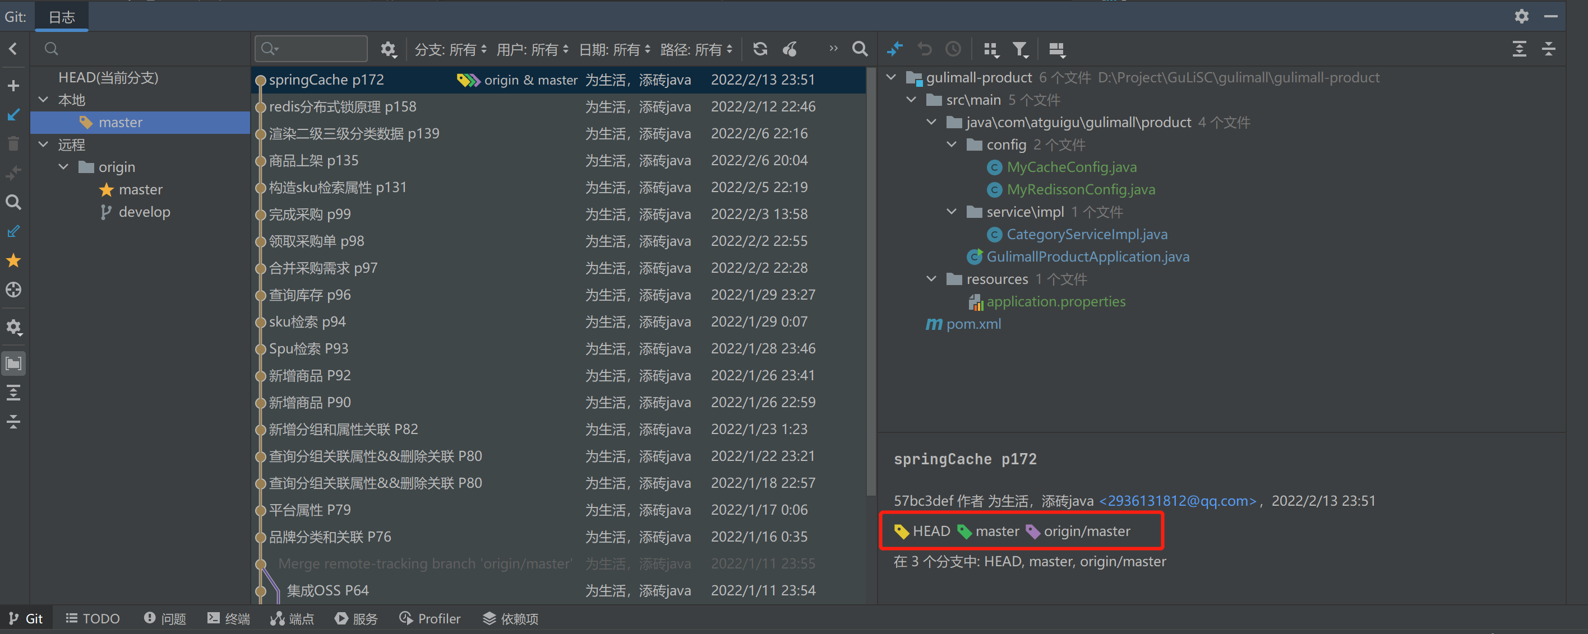Select remote develop branch
The height and width of the screenshot is (634, 1588).
pyautogui.click(x=144, y=212)
